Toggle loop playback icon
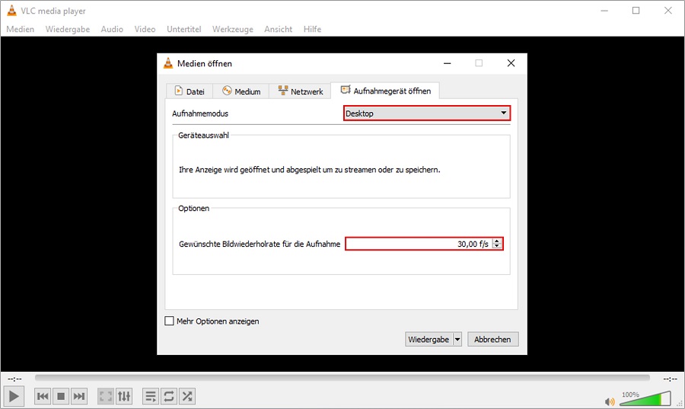The height and width of the screenshot is (409, 685). 169,396
